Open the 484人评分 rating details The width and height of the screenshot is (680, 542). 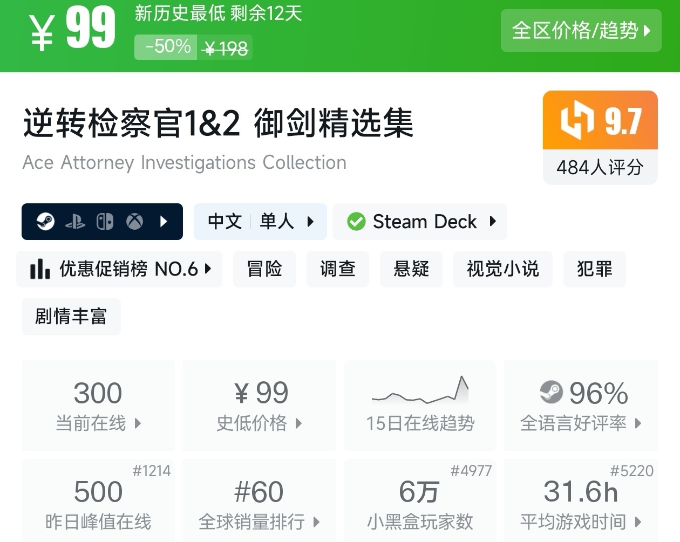point(600,167)
